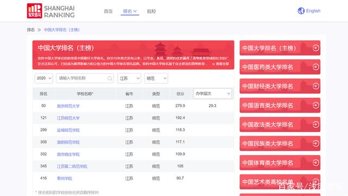Open the 中国体育类大学排名 ranking
The height and width of the screenshot is (196, 348).
pyautogui.click(x=280, y=163)
